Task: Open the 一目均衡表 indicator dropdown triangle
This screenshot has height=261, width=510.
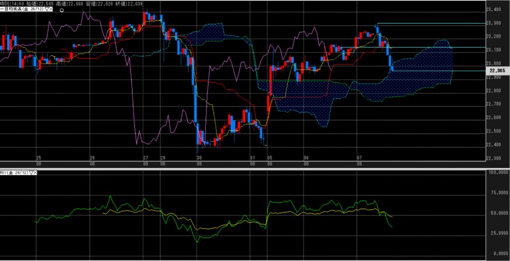Action: coord(46,9)
